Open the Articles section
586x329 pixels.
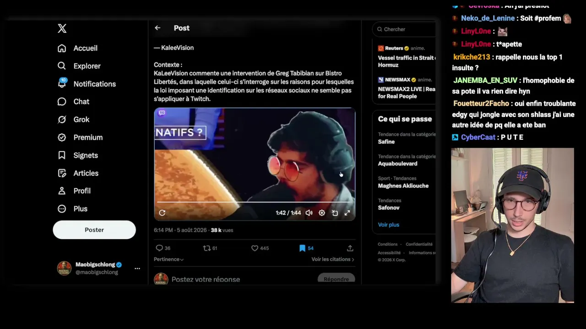coord(78,173)
